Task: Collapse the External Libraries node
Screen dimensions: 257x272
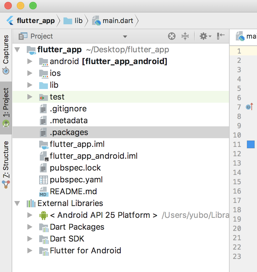Action: (x=17, y=203)
